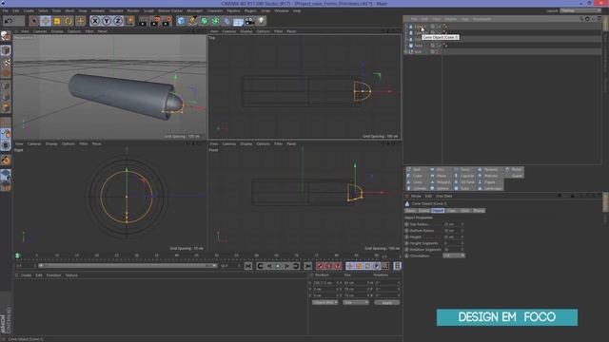Click the Light bulb icon

(x=262, y=21)
